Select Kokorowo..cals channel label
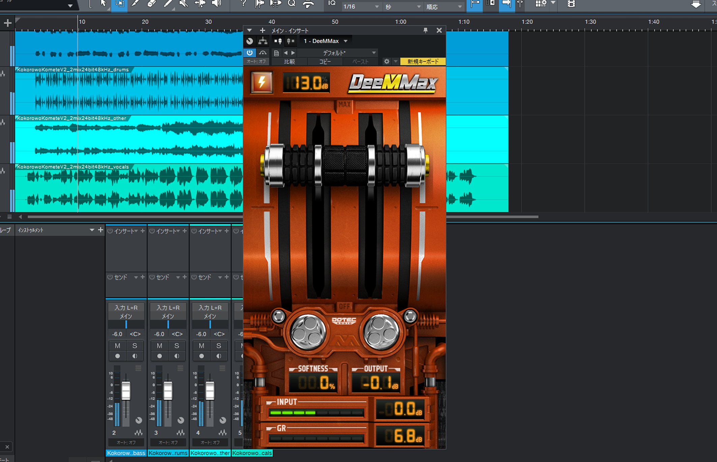717x462 pixels. pos(252,453)
